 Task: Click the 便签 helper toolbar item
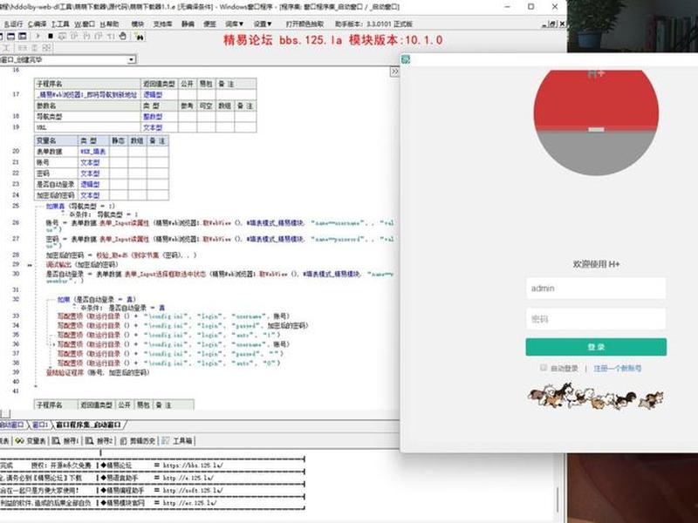(x=209, y=24)
